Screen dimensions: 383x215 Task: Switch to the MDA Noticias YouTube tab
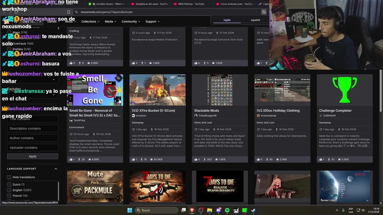coord(191,4)
